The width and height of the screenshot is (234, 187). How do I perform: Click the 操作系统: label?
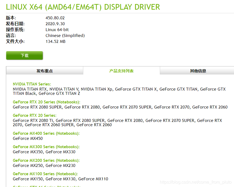click(15, 29)
